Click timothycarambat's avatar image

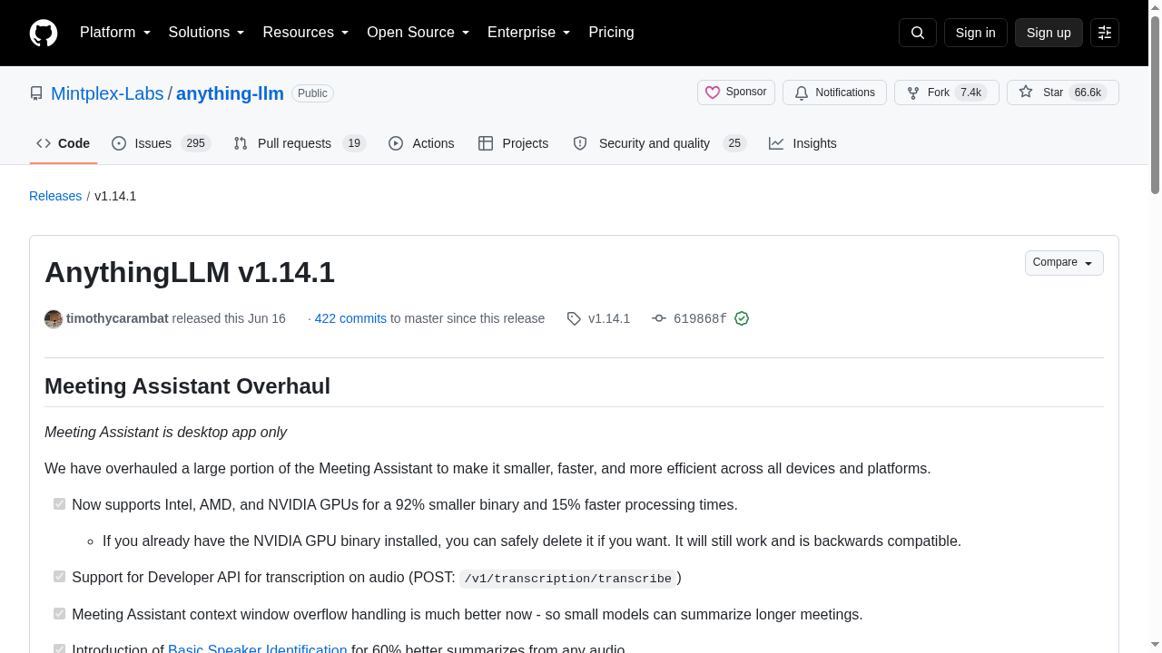pos(54,318)
